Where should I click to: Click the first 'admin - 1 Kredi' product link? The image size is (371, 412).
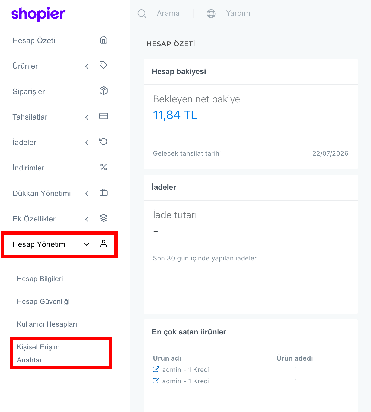pyautogui.click(x=186, y=369)
